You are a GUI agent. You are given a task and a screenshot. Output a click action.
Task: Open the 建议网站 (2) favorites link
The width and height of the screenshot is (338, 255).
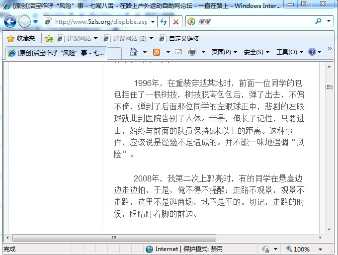[x=125, y=39]
